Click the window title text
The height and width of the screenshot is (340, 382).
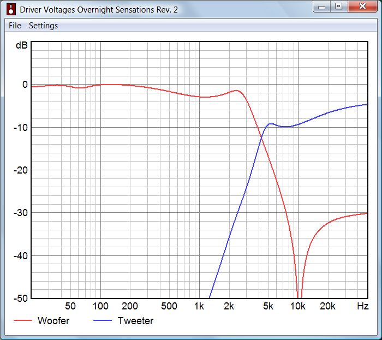[x=99, y=10]
